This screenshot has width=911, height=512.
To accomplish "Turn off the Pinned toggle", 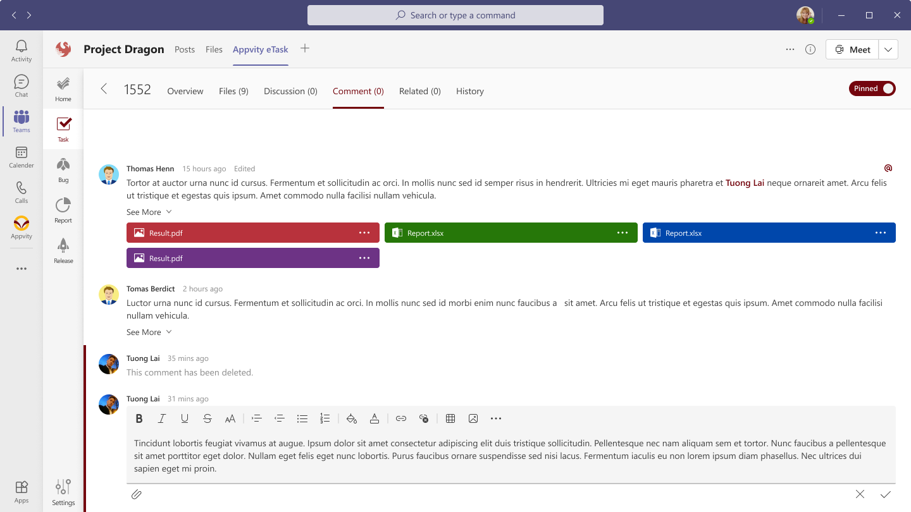I will coord(872,88).
